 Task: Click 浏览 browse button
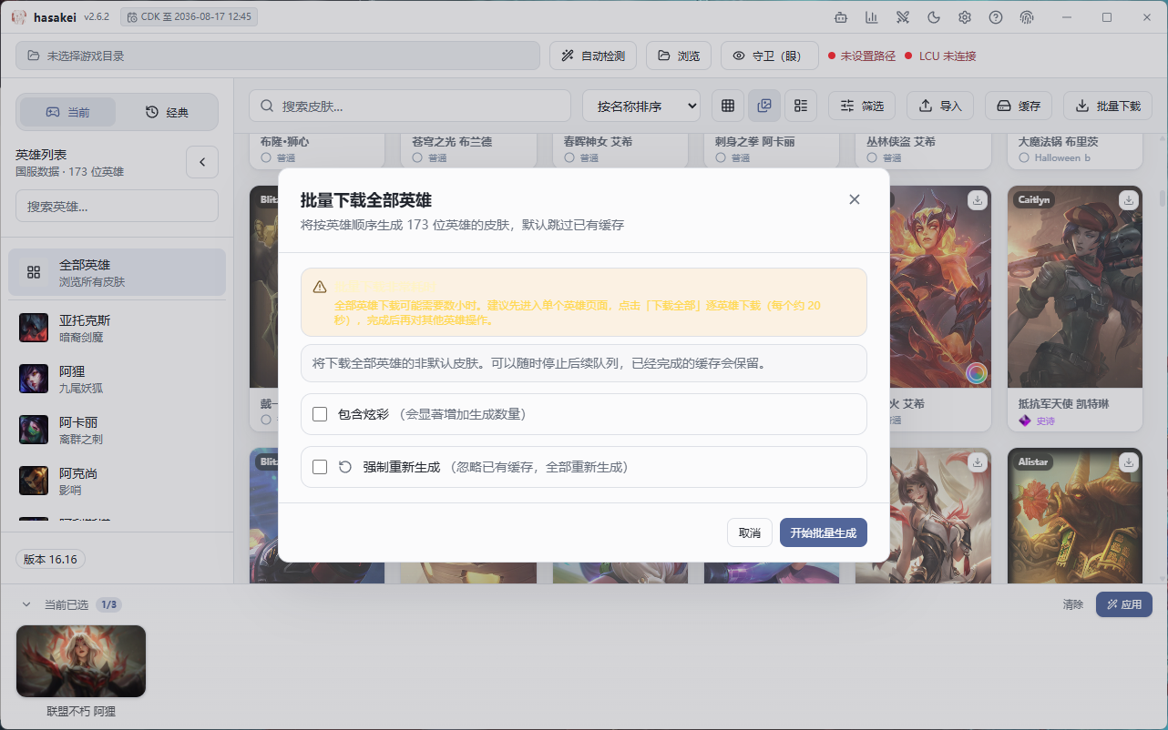[x=679, y=56]
